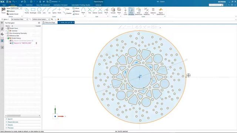Click the Mirror curve tool
237x133 pixels.
pos(76,14)
